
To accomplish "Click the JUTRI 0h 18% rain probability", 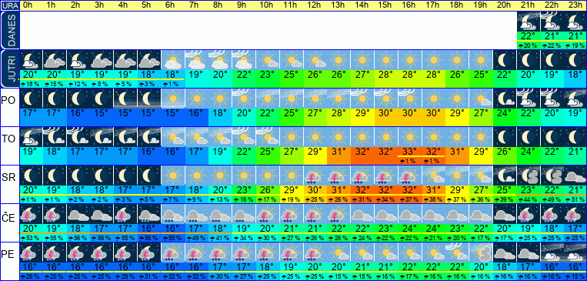I will 31,85.
